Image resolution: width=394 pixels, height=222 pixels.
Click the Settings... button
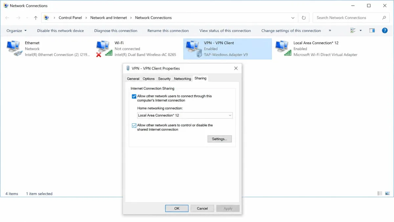220,139
